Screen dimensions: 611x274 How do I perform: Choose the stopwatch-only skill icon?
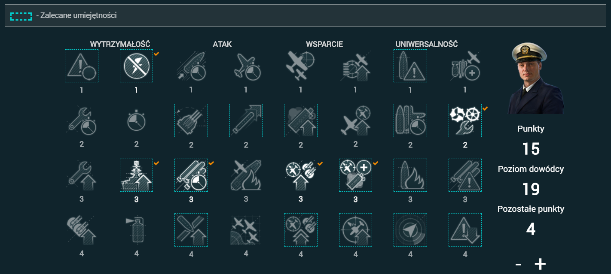(x=136, y=120)
